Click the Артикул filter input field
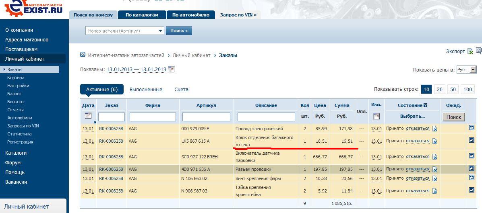 206,117
